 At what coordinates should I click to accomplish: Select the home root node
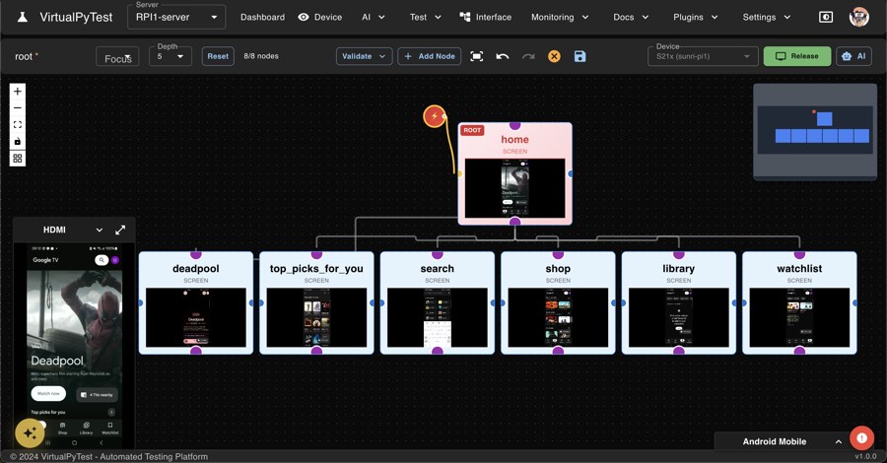514,173
